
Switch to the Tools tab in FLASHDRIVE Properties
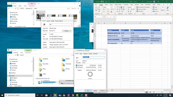81,54
